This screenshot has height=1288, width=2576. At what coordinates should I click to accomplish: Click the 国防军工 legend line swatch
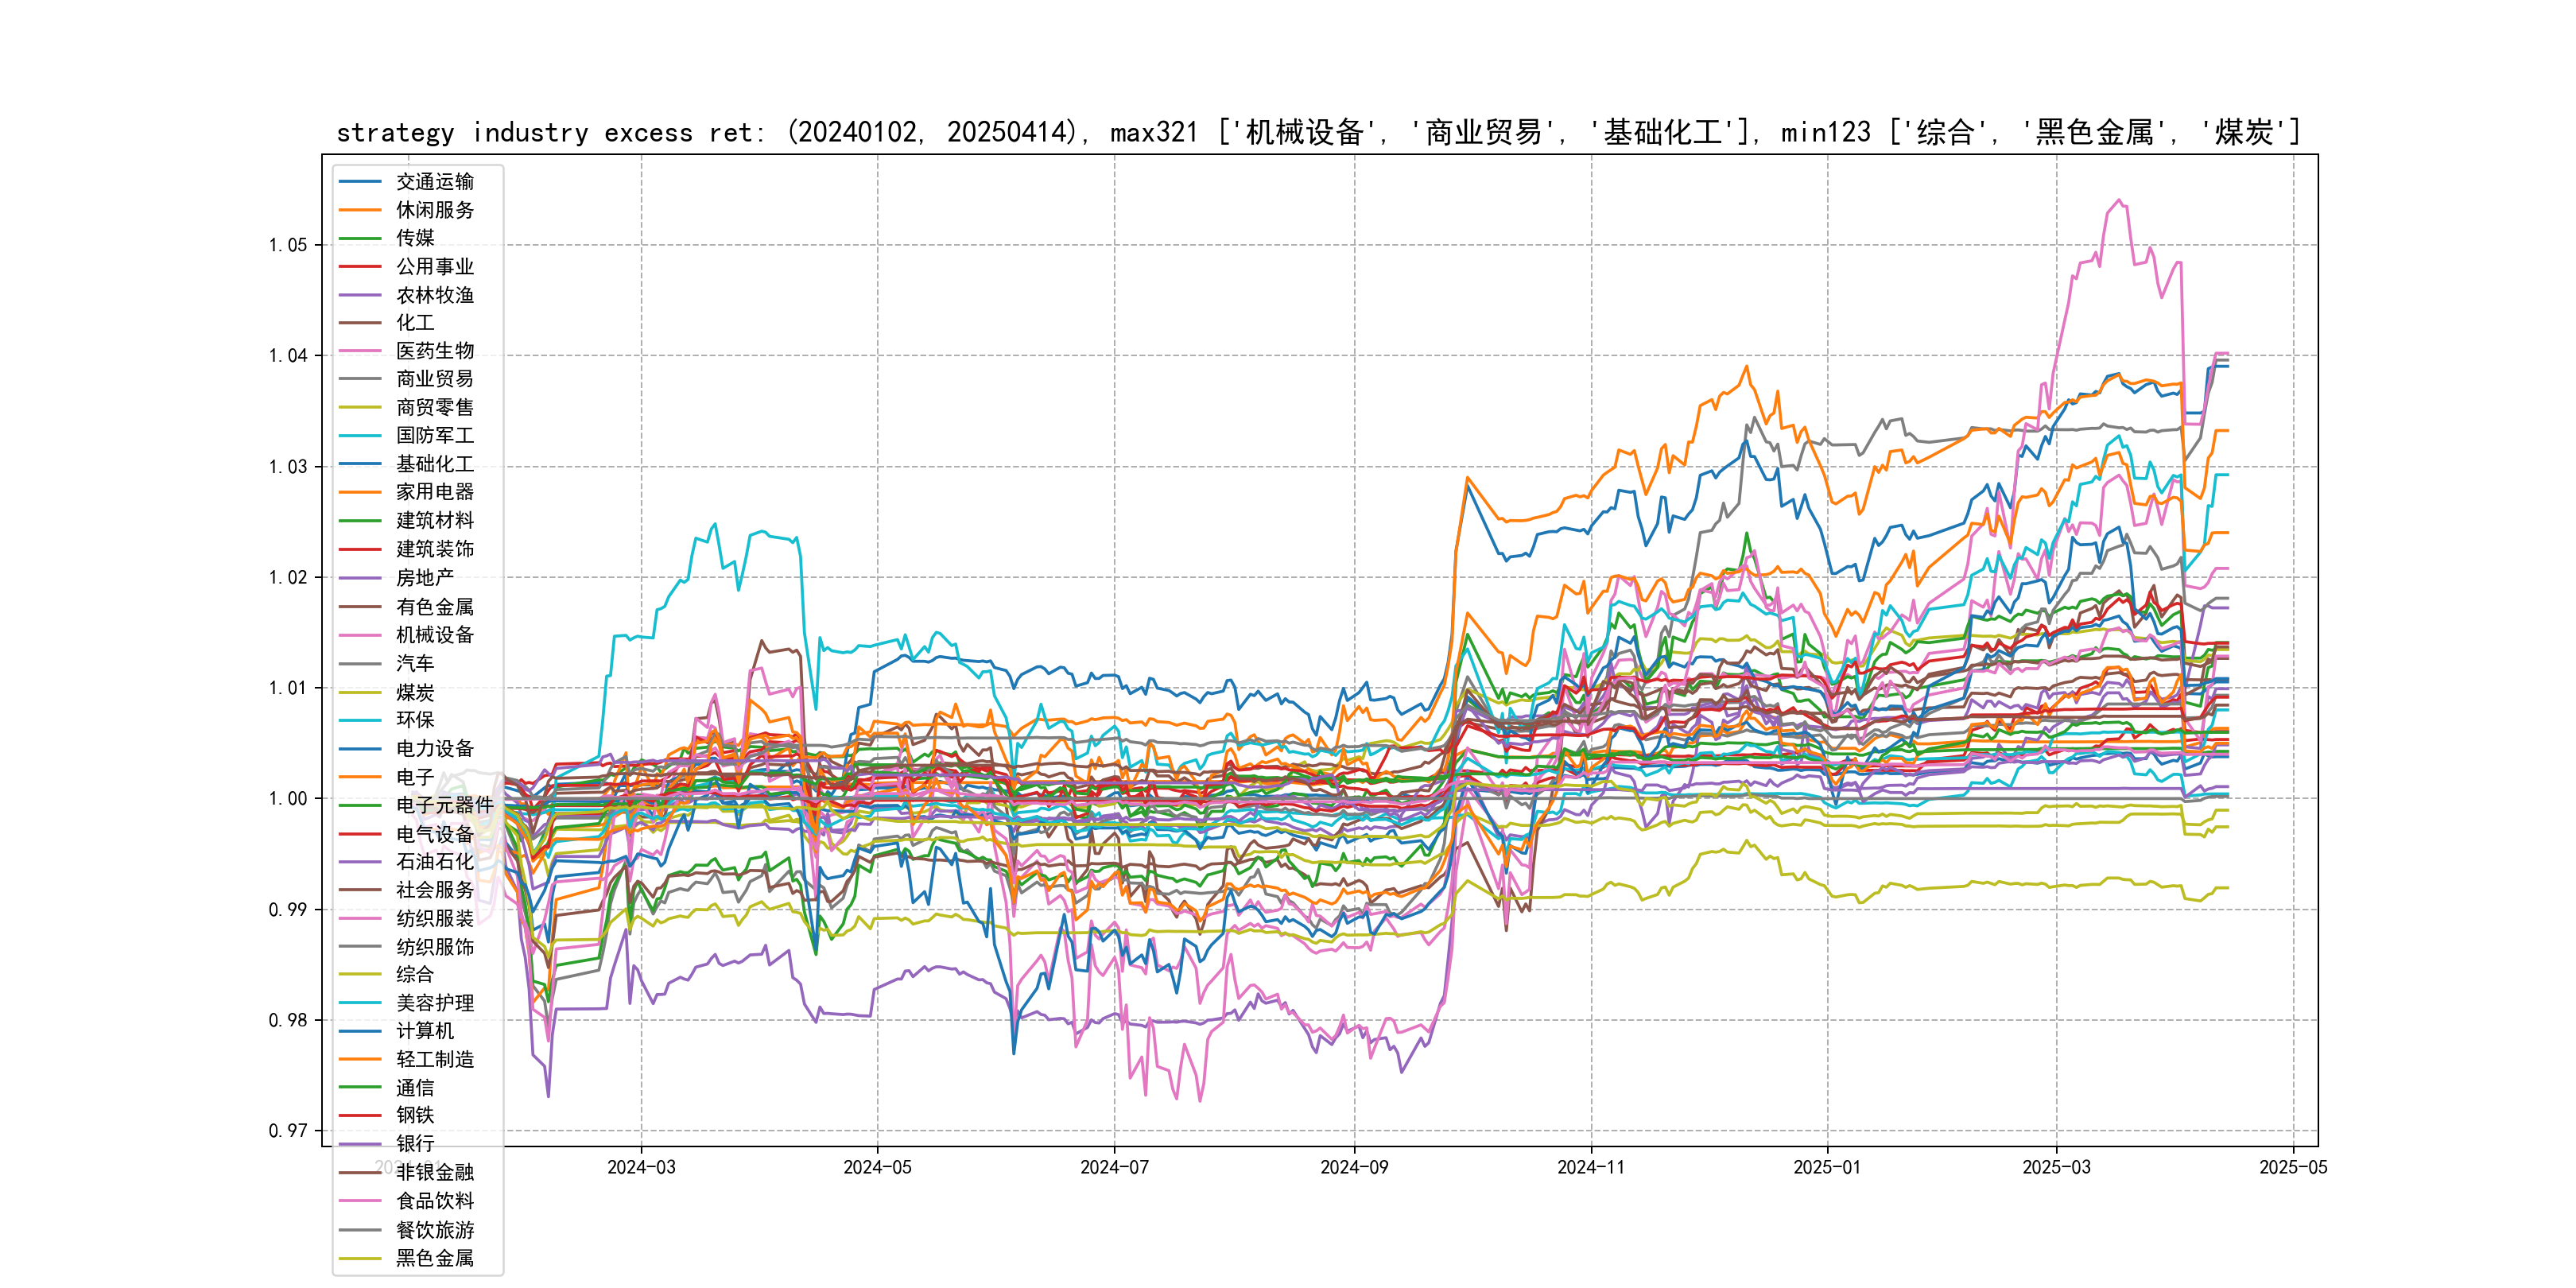360,436
